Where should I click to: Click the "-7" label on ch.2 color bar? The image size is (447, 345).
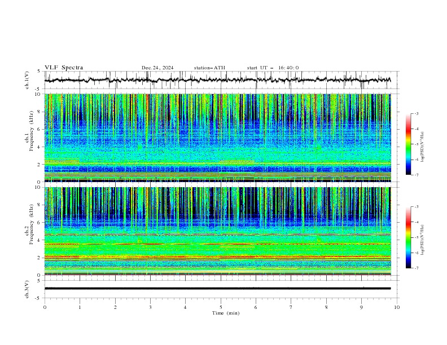click(x=417, y=268)
